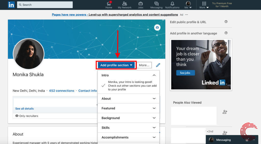Open Notifications bell icon

[x=172, y=5]
